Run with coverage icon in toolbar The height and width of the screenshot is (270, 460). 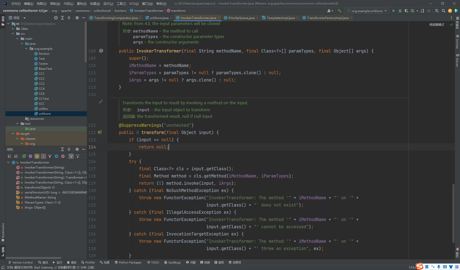(x=406, y=11)
